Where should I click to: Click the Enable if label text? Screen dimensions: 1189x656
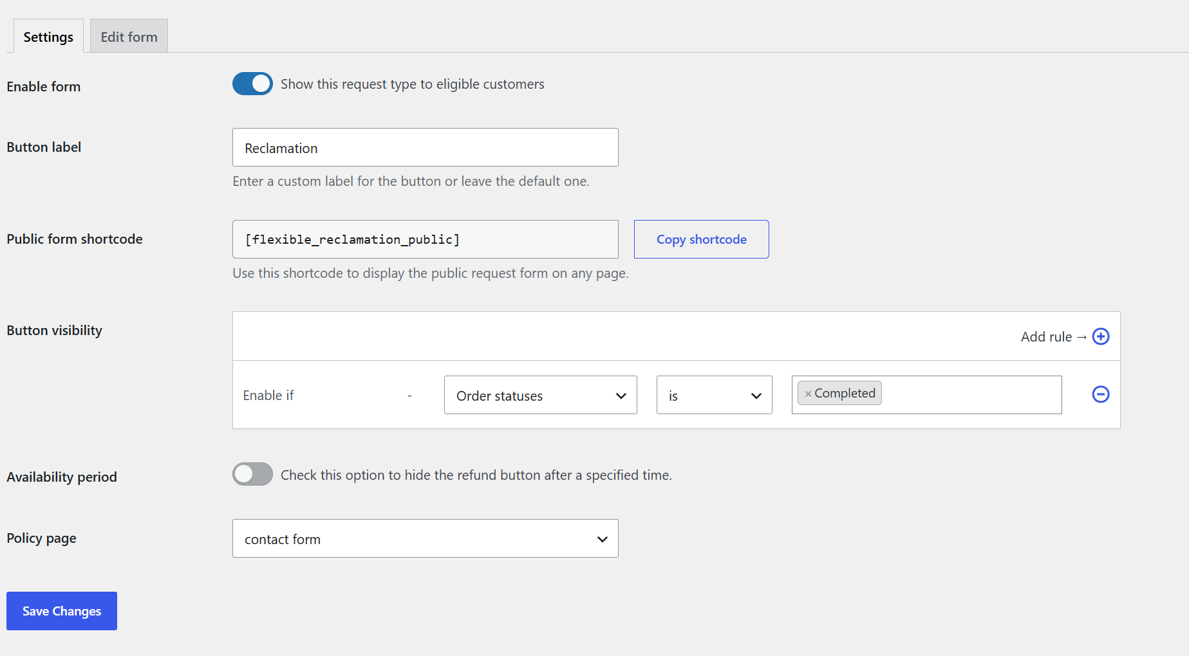click(268, 395)
